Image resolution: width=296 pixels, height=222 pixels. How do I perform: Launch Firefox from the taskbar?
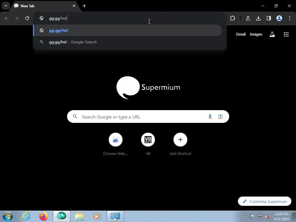(44, 216)
